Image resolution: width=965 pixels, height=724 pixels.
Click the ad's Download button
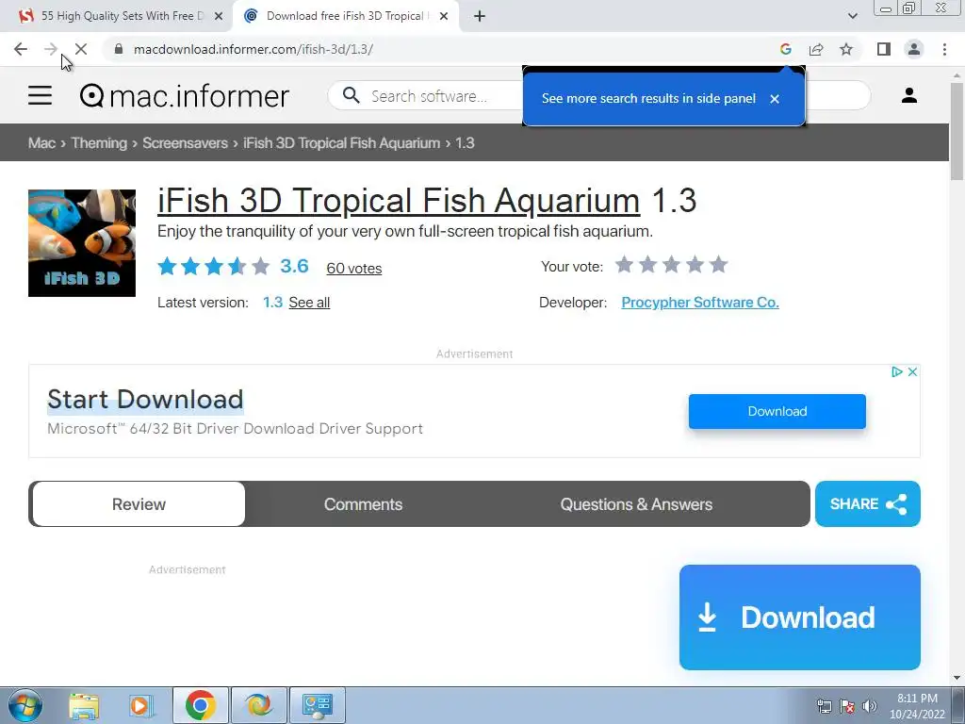click(777, 411)
